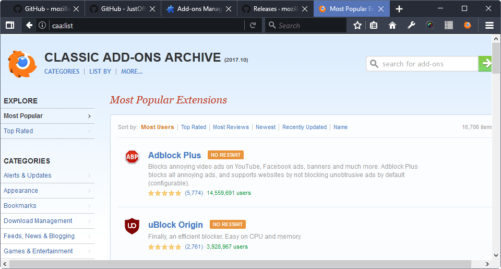This screenshot has width=501, height=269.
Task: Click the Adblock Plus ABP icon
Action: coord(132,157)
